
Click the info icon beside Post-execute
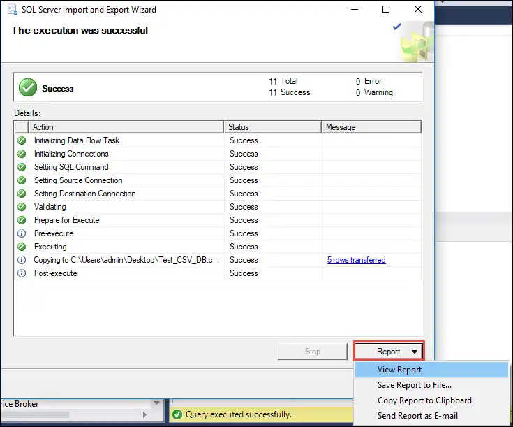tap(22, 273)
